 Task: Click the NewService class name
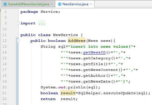point(65,35)
